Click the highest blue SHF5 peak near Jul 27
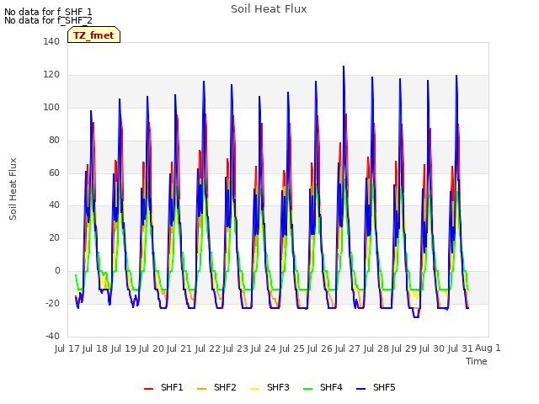Viewport: 539px width, 404px height. (344, 66)
